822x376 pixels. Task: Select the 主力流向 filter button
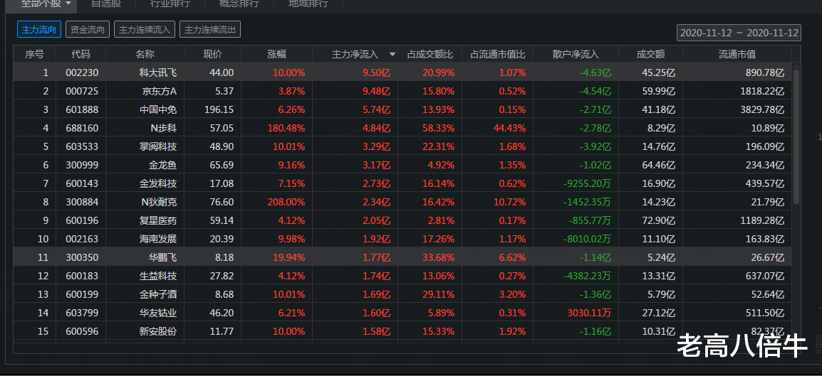[39, 30]
